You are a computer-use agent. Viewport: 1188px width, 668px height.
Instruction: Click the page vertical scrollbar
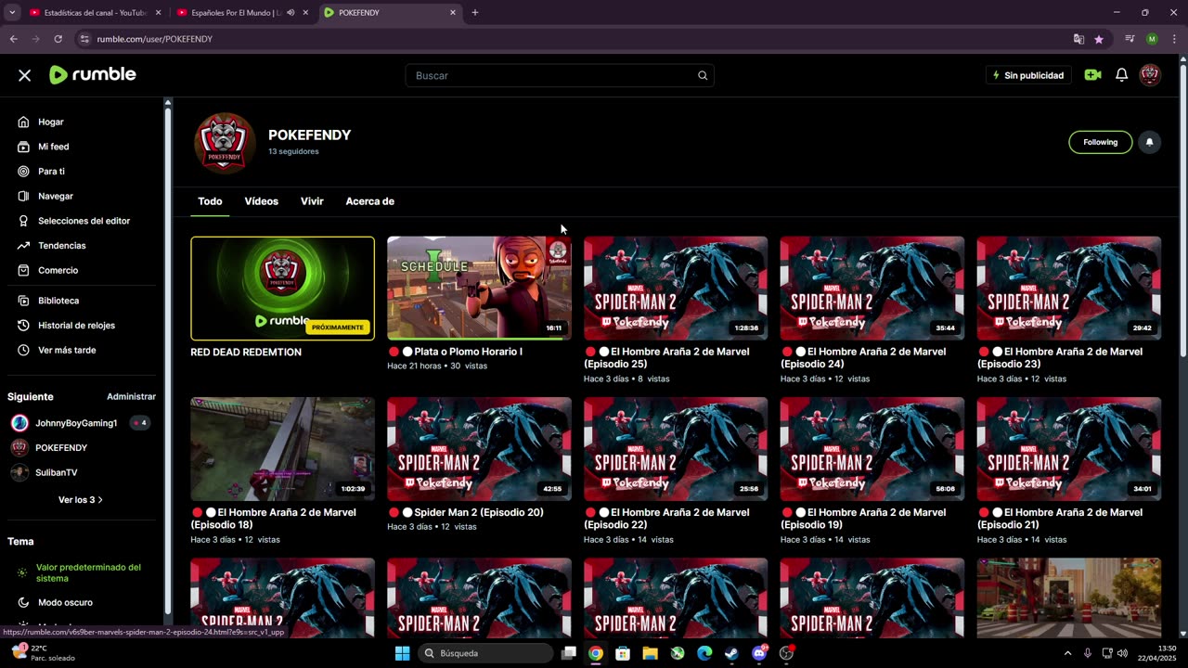[x=1182, y=209]
